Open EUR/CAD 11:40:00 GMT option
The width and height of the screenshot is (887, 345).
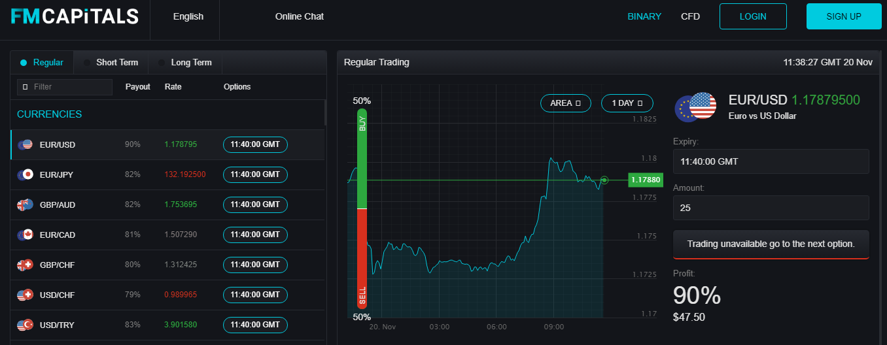coord(255,235)
